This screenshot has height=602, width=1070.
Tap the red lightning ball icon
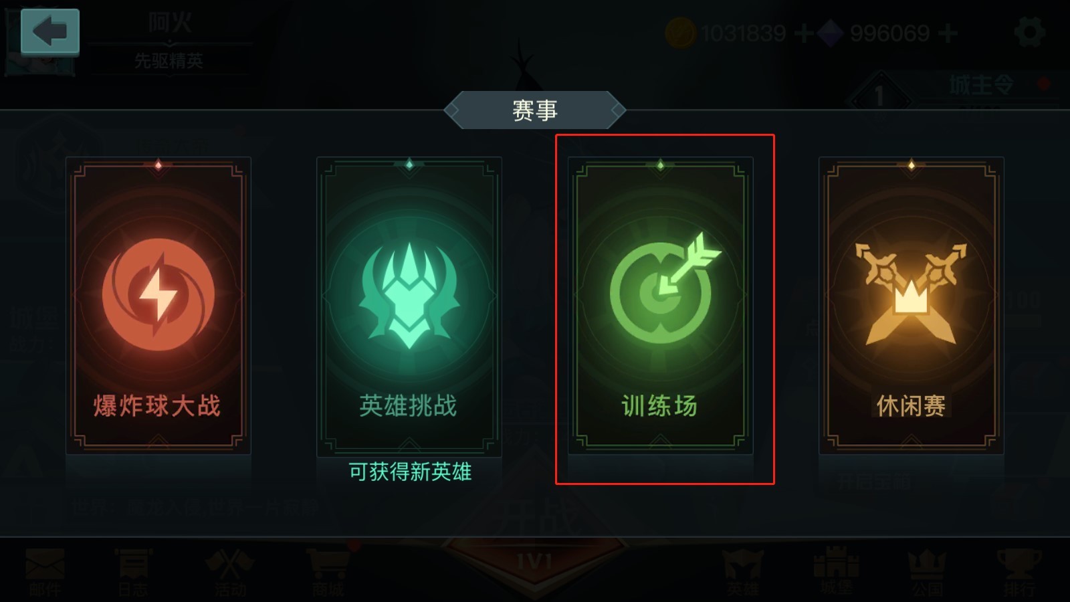coord(158,294)
